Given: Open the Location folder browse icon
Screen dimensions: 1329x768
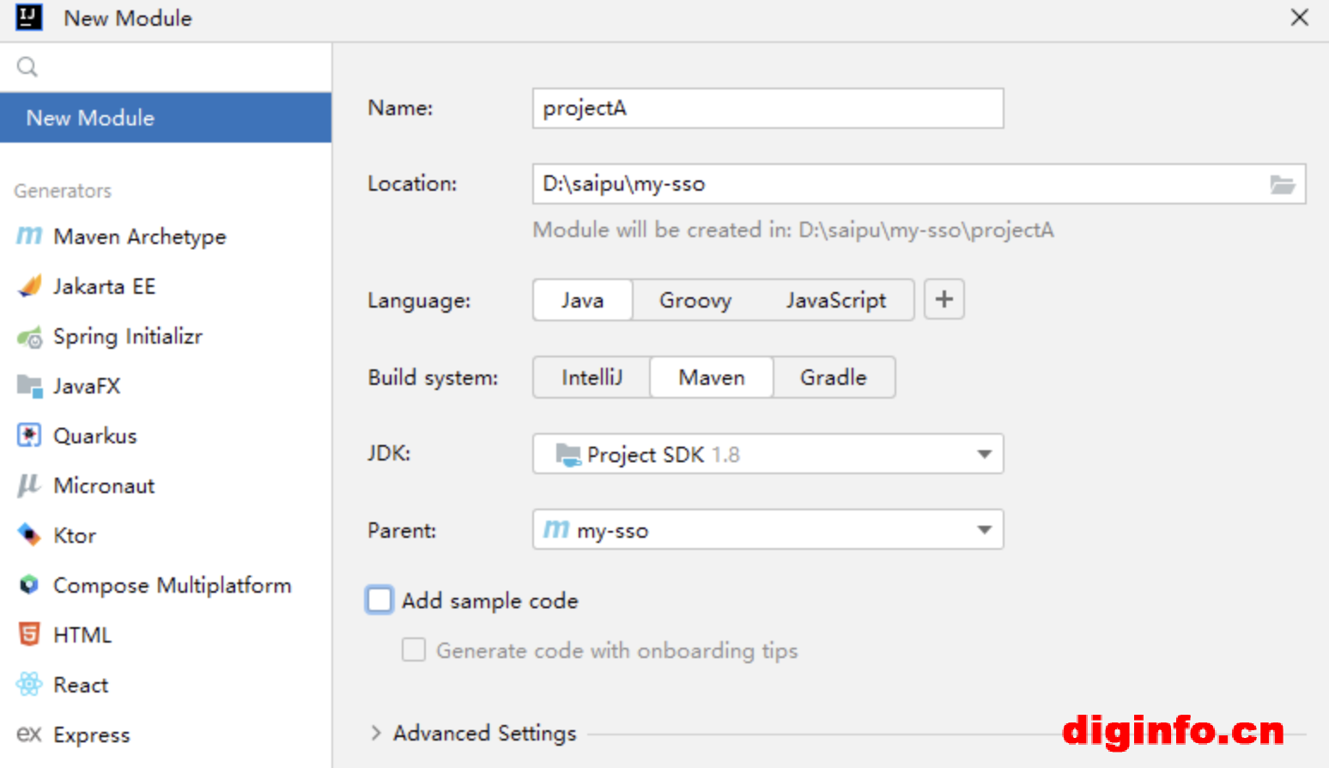Looking at the screenshot, I should click(1282, 185).
